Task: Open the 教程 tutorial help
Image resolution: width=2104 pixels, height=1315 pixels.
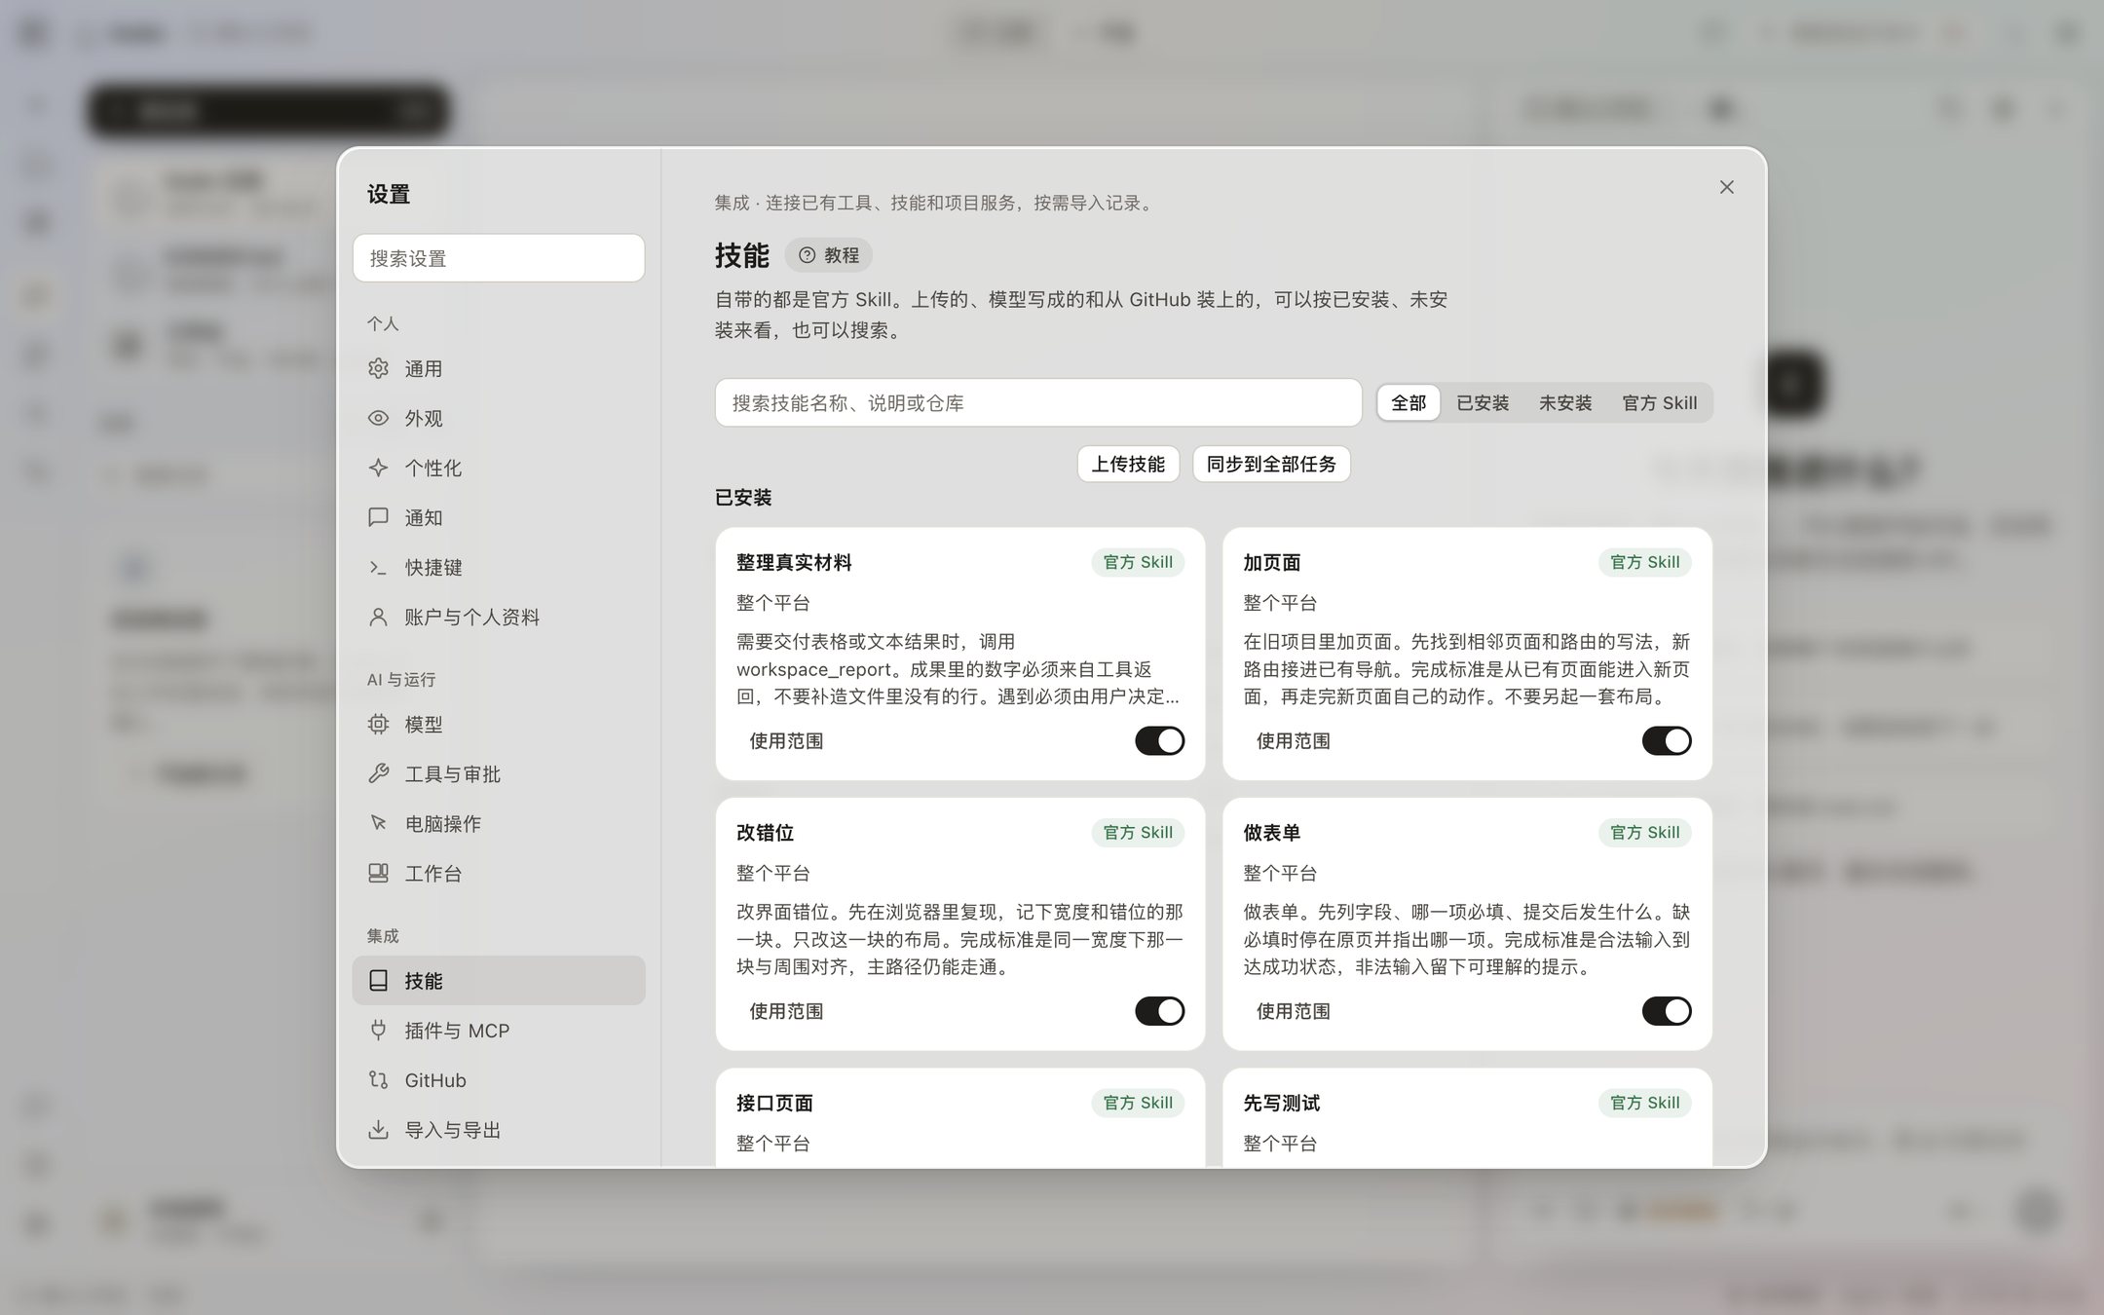Action: click(x=829, y=255)
